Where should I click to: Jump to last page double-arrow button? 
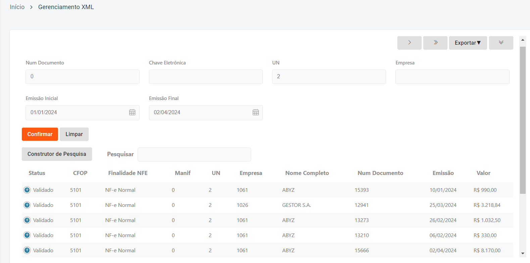coord(435,43)
